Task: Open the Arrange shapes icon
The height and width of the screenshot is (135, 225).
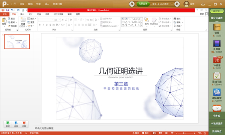Action: (x=147, y=20)
